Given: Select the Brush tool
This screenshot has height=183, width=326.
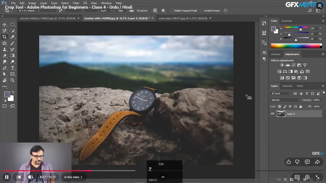Looking at the screenshot, I should coord(12,43).
